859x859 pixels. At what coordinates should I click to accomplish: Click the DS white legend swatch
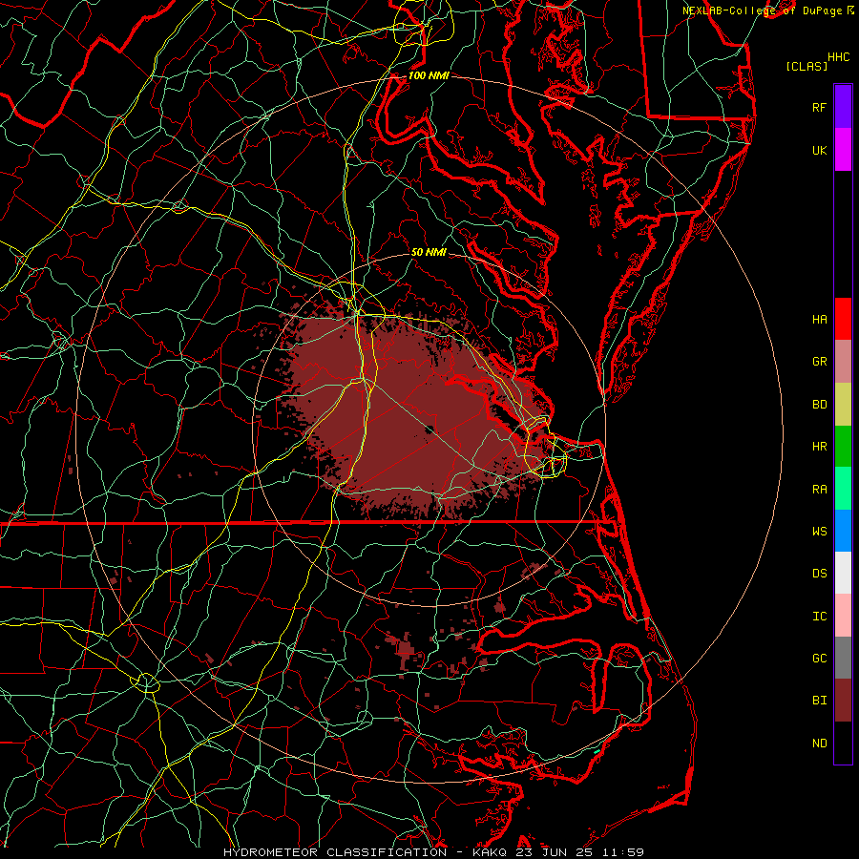click(x=843, y=573)
